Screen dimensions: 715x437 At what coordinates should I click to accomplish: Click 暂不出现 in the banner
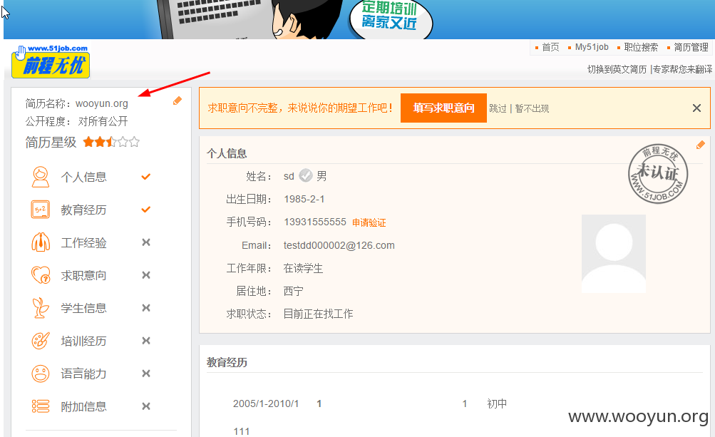coord(532,108)
